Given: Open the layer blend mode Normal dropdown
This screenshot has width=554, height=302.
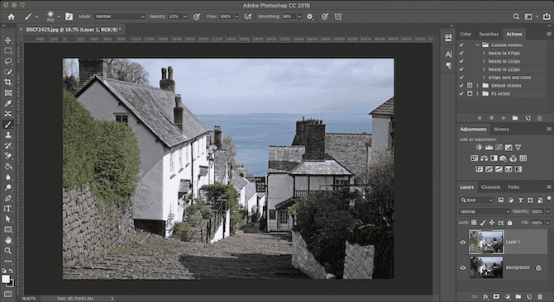Looking at the screenshot, I should coord(485,211).
